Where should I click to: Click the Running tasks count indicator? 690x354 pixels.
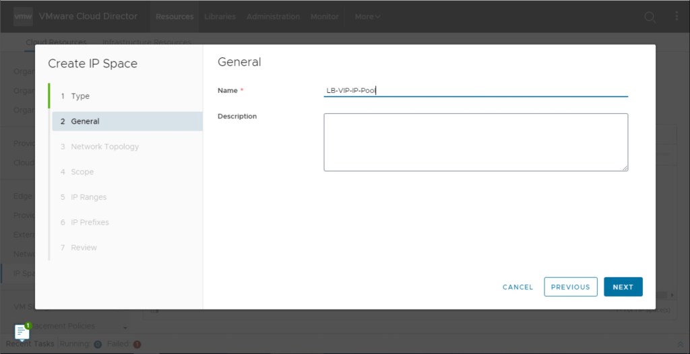(x=98, y=344)
